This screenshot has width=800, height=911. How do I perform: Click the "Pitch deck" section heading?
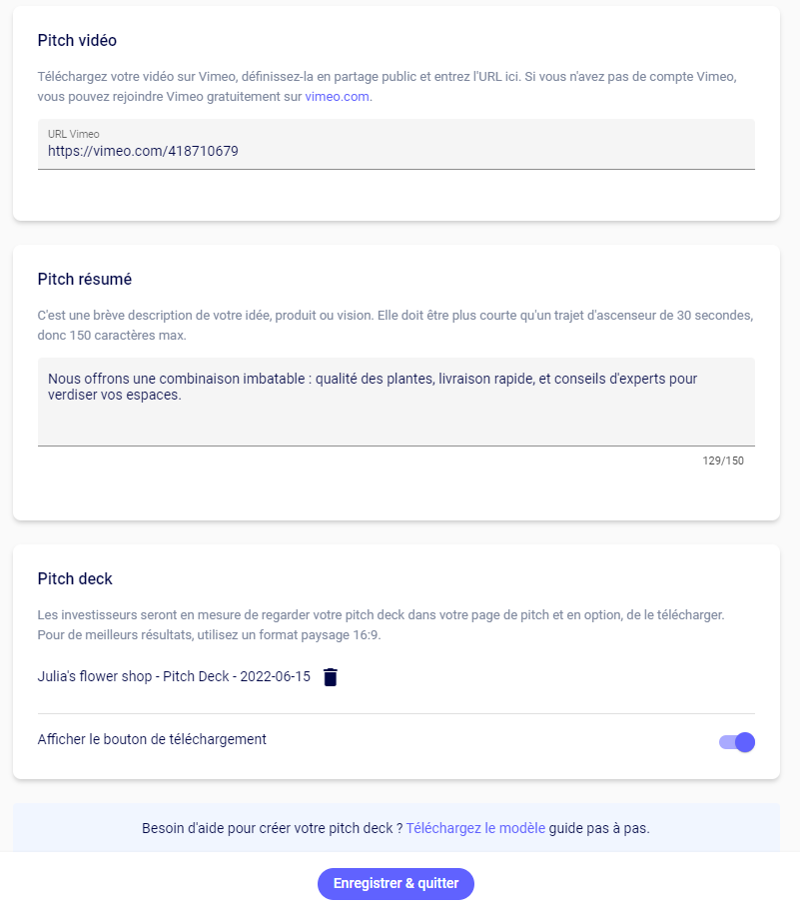(x=75, y=578)
